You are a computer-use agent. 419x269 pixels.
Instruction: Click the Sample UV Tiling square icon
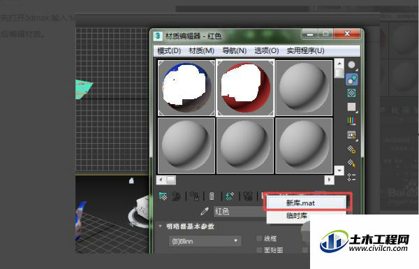pos(352,107)
